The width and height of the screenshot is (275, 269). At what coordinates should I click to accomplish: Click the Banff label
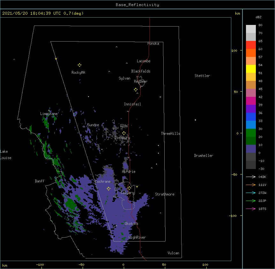coord(40,181)
